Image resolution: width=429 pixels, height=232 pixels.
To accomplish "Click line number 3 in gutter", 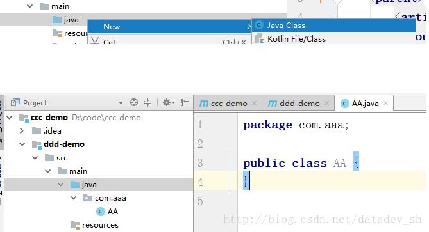I will (x=200, y=163).
